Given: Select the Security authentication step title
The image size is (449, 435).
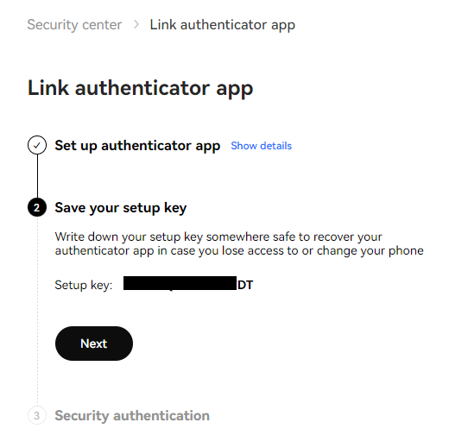Looking at the screenshot, I should [132, 416].
